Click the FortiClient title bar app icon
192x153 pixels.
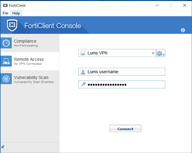click(x=5, y=5)
